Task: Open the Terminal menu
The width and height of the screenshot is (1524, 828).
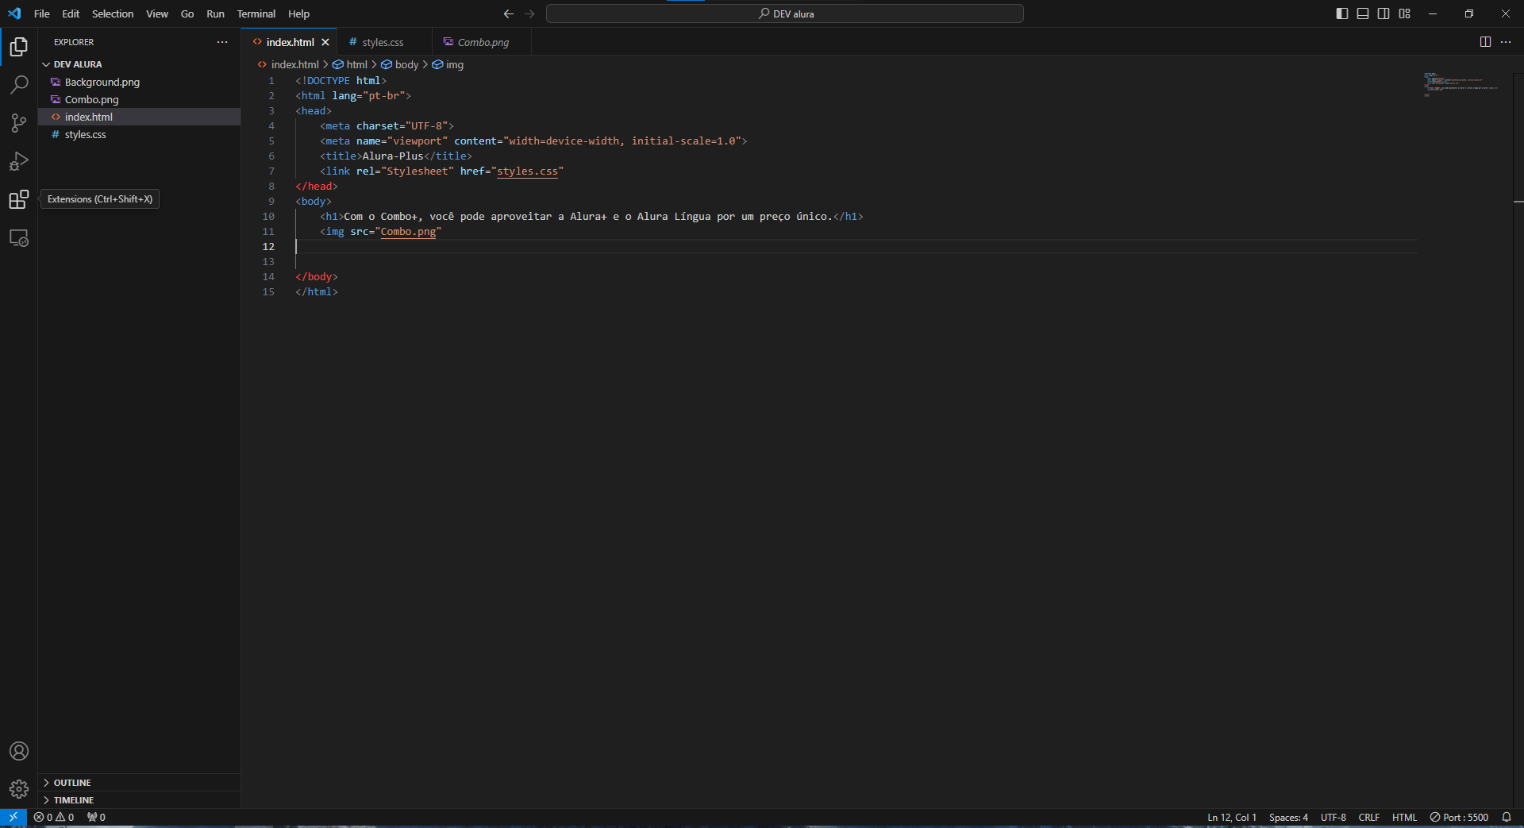Action: [256, 13]
